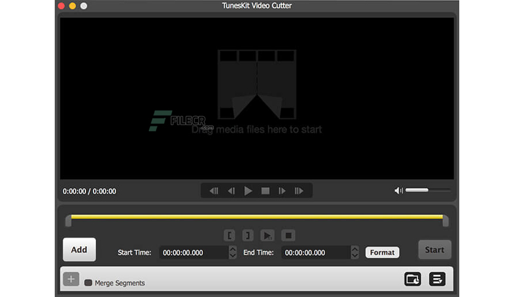514x297 pixels.
Task: Jump to next keyframe in playback controls
Action: tap(299, 191)
